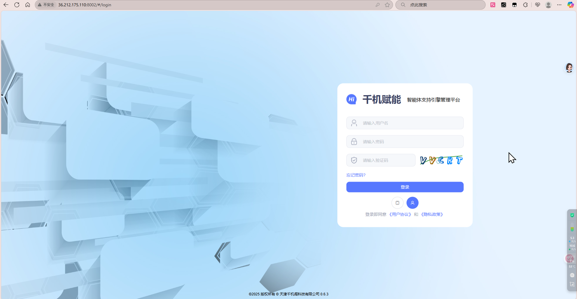The width and height of the screenshot is (577, 299).
Task: Favorite this page with the star icon
Action: (387, 5)
